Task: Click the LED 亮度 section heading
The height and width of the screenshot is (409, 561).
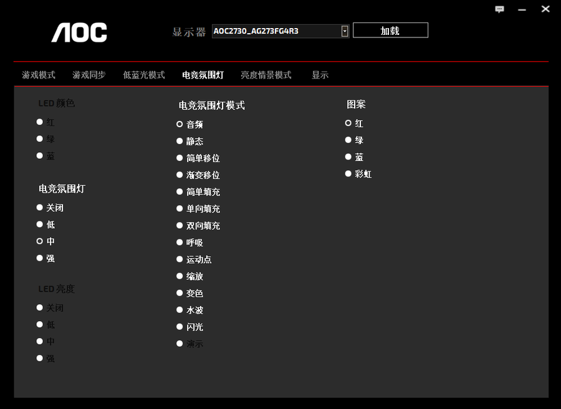Action: 56,289
